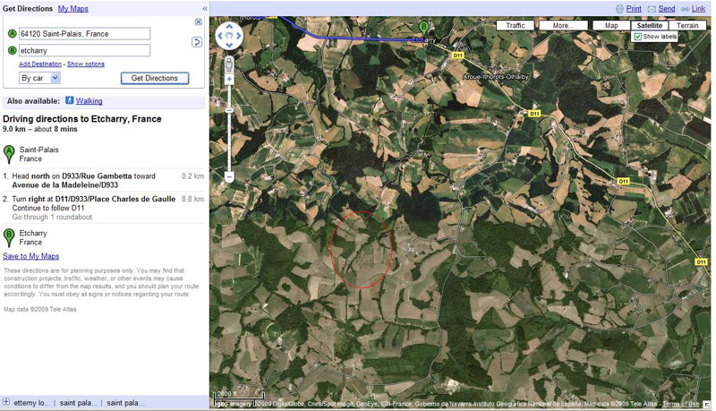Viewport: 716px width, 411px height.
Task: Switch to Map view tab
Action: [x=611, y=26]
